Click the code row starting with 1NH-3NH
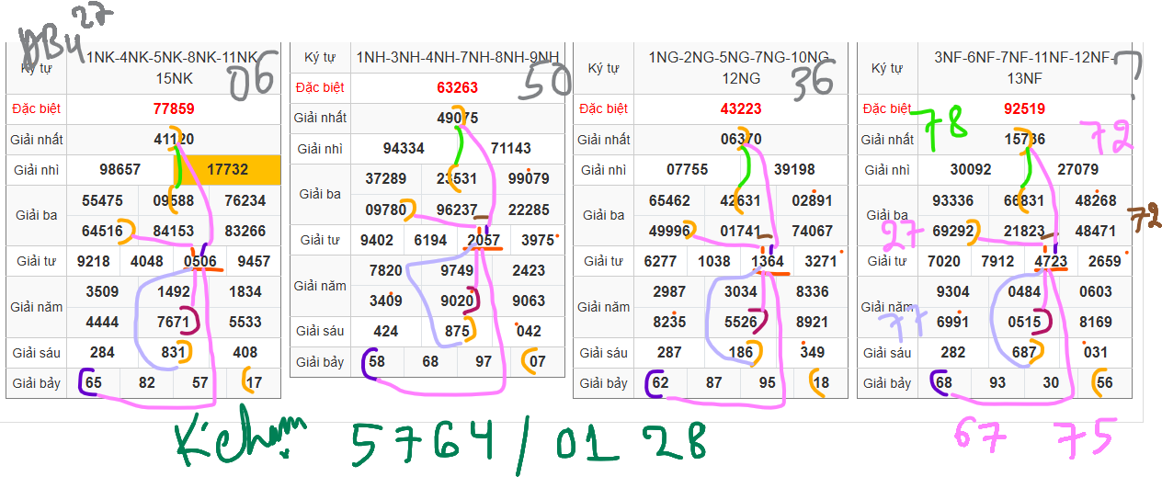 click(x=457, y=58)
